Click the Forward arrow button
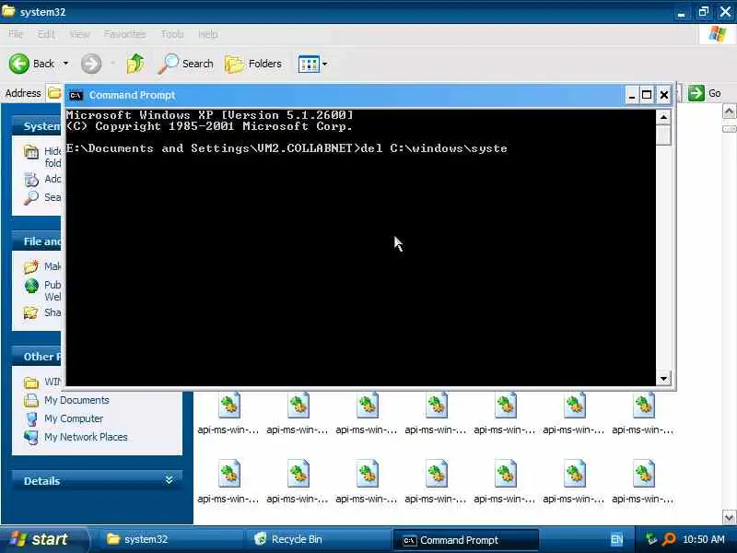Screen dimensions: 737x553 pos(91,64)
